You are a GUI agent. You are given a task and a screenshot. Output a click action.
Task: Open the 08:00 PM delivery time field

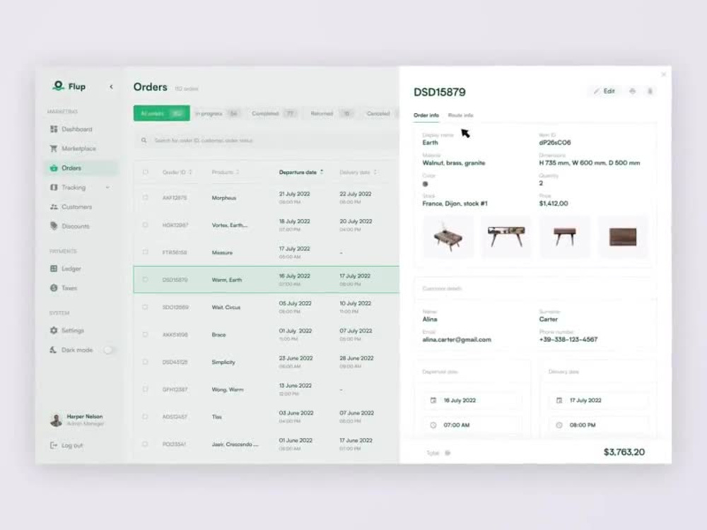tap(598, 425)
